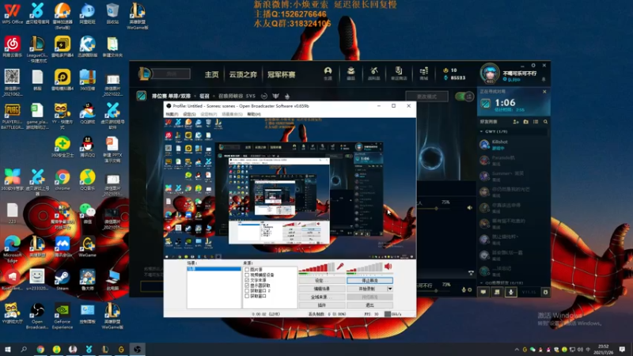Viewport: 633px width, 356px height.
Task: Click the OBS settings button
Action: click(x=322, y=281)
